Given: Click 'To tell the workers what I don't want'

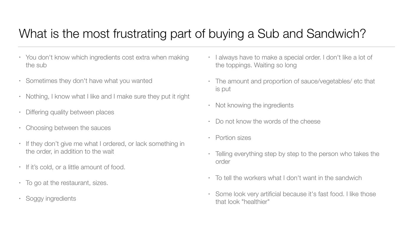Looking at the screenshot, I should (289, 178).
